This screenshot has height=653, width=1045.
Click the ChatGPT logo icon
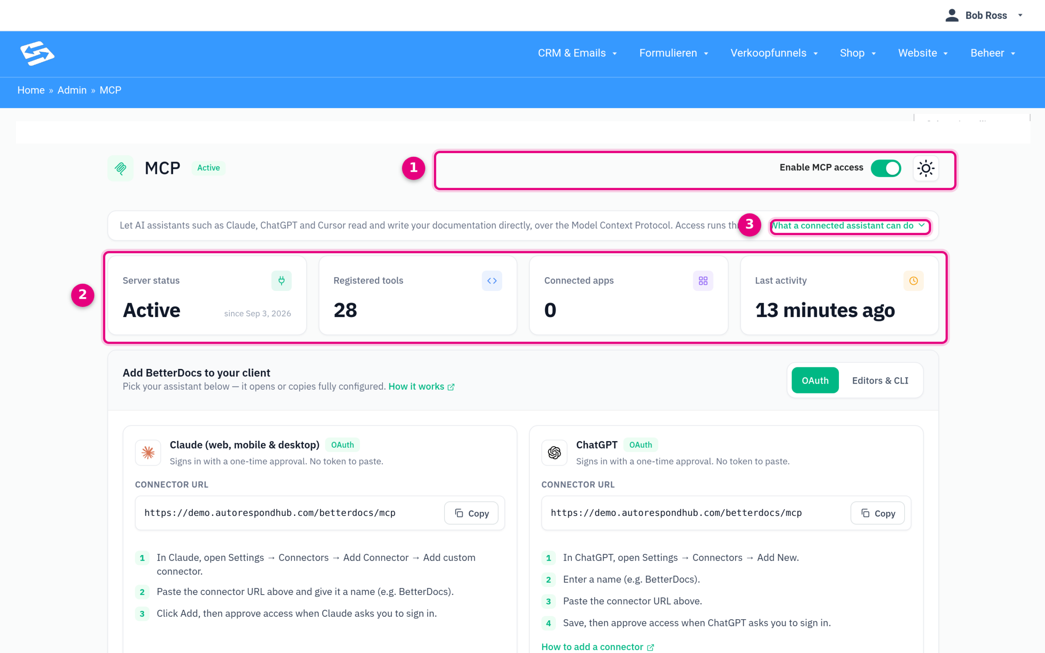[x=554, y=453]
